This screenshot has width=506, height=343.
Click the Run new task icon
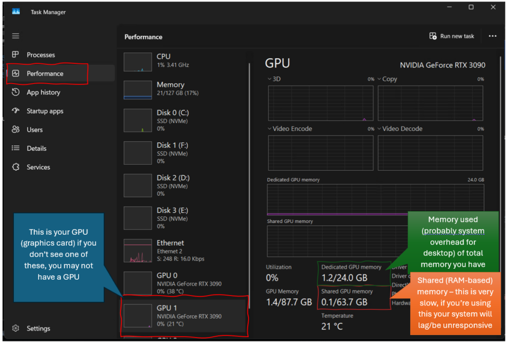pos(433,36)
